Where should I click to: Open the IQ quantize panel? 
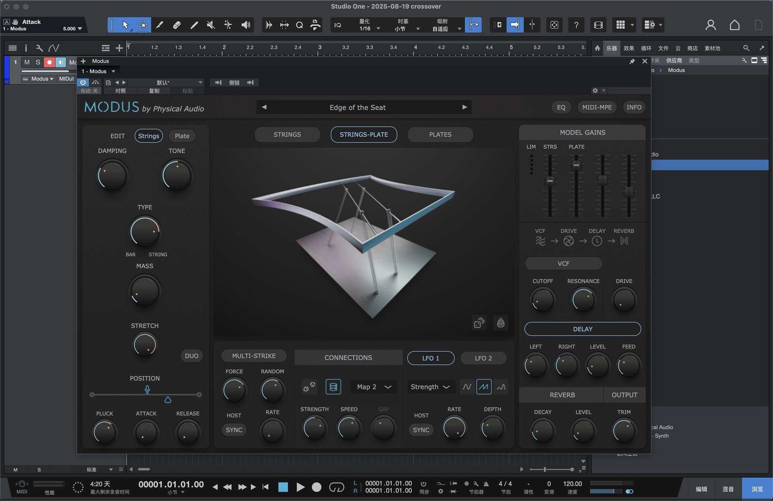coord(338,25)
